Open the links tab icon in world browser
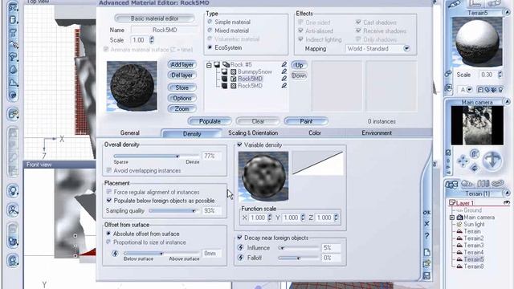Image resolution: width=514 pixels, height=289 pixels. [498, 184]
